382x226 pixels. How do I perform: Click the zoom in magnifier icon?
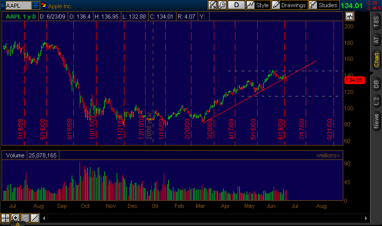coord(15,218)
